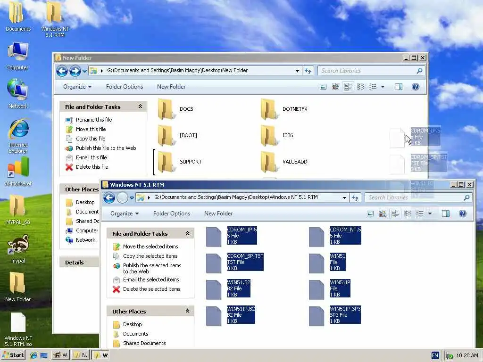Click New Folder toolbar item in Windows NT 5.1 RTM window
Image resolution: width=483 pixels, height=362 pixels.
(x=218, y=214)
